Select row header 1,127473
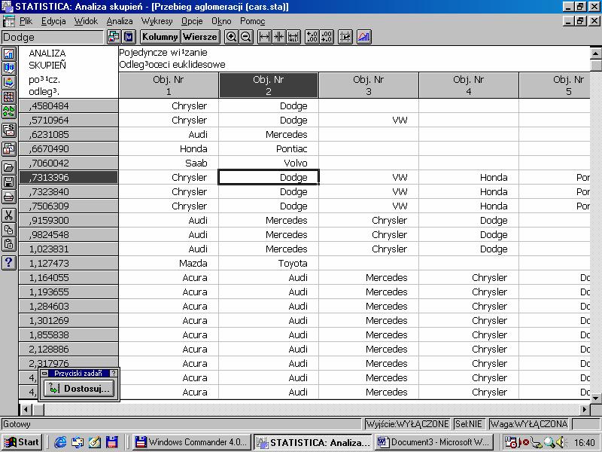 68,263
